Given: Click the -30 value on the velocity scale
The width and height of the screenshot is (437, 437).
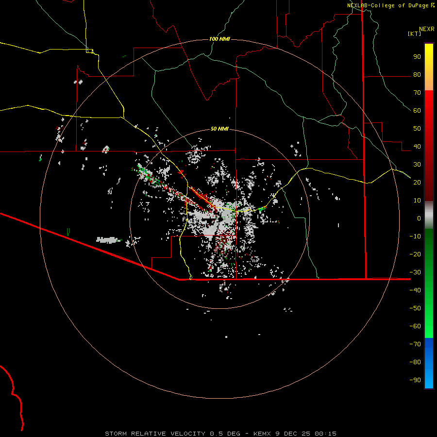Looking at the screenshot, I should (x=415, y=272).
